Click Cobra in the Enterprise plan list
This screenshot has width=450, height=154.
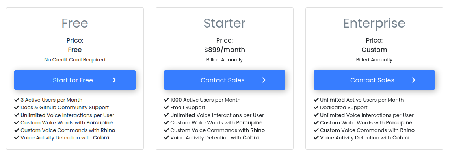coord(400,137)
